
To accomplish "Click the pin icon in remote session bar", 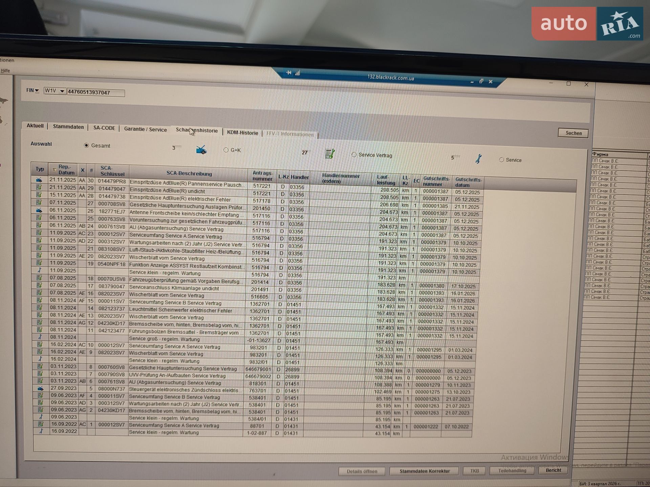I will (289, 72).
